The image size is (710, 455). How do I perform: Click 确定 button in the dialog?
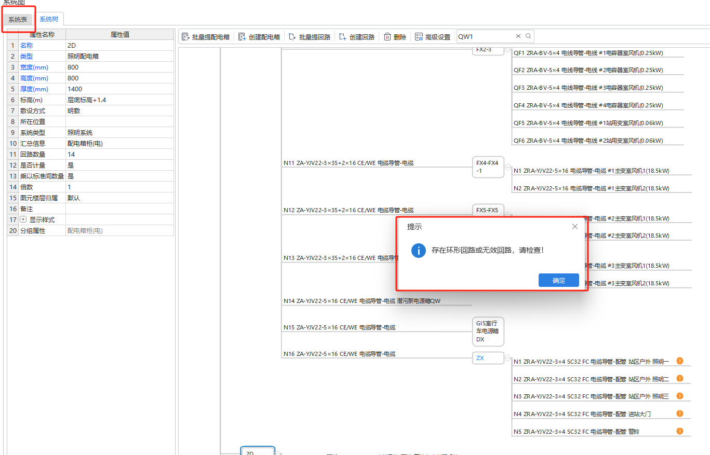559,280
